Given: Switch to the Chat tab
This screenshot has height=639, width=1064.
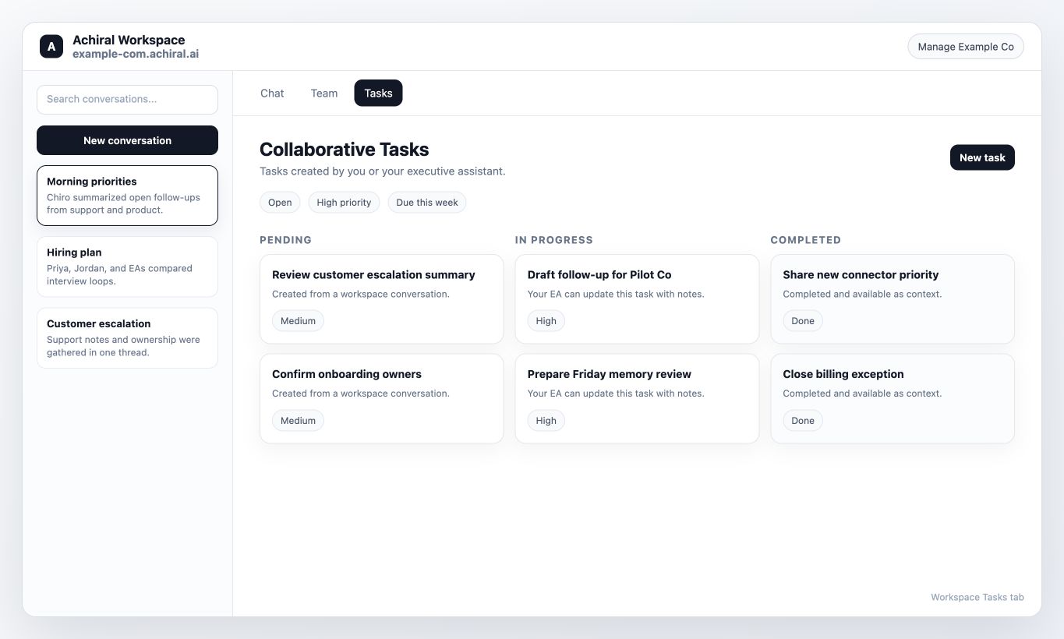Looking at the screenshot, I should click(272, 93).
